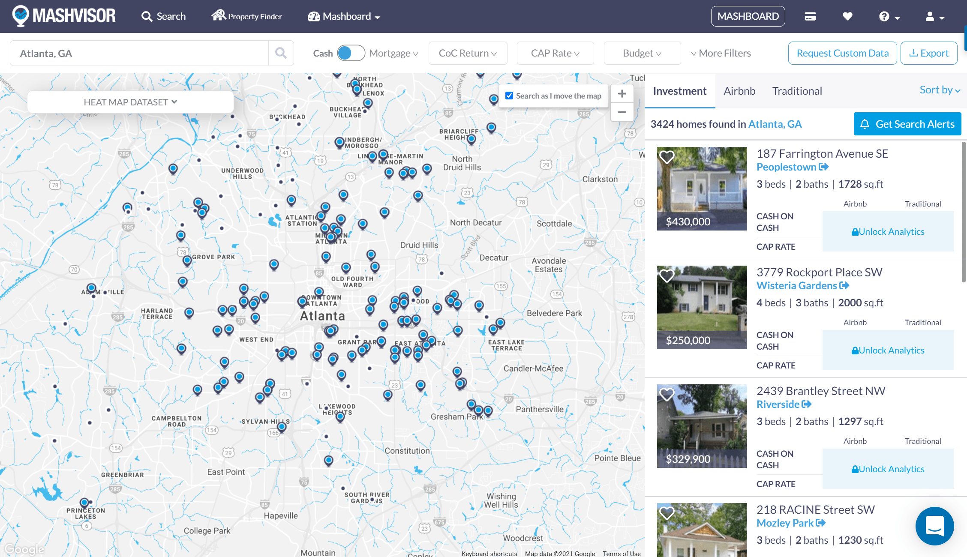Open the CAP Rate filter

(x=555, y=53)
